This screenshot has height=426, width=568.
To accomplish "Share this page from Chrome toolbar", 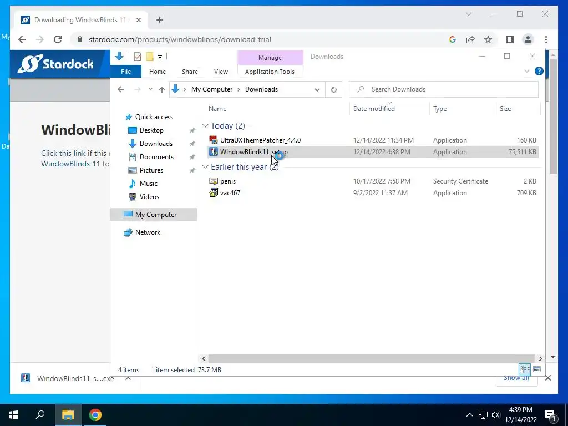I will [470, 39].
